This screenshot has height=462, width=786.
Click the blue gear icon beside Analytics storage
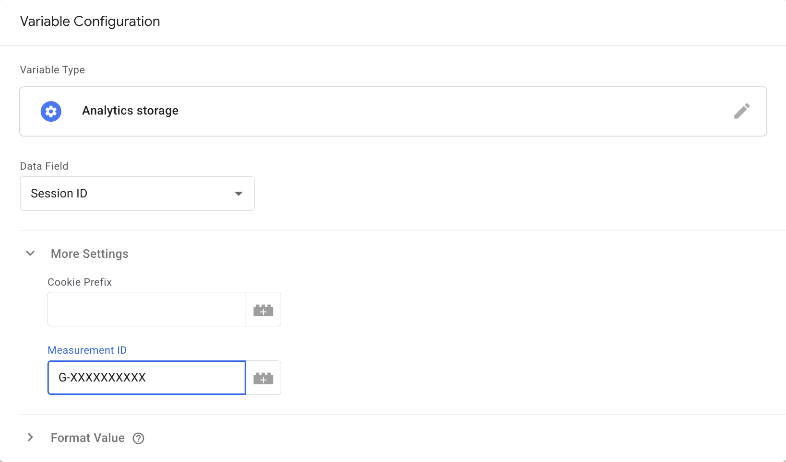(51, 111)
